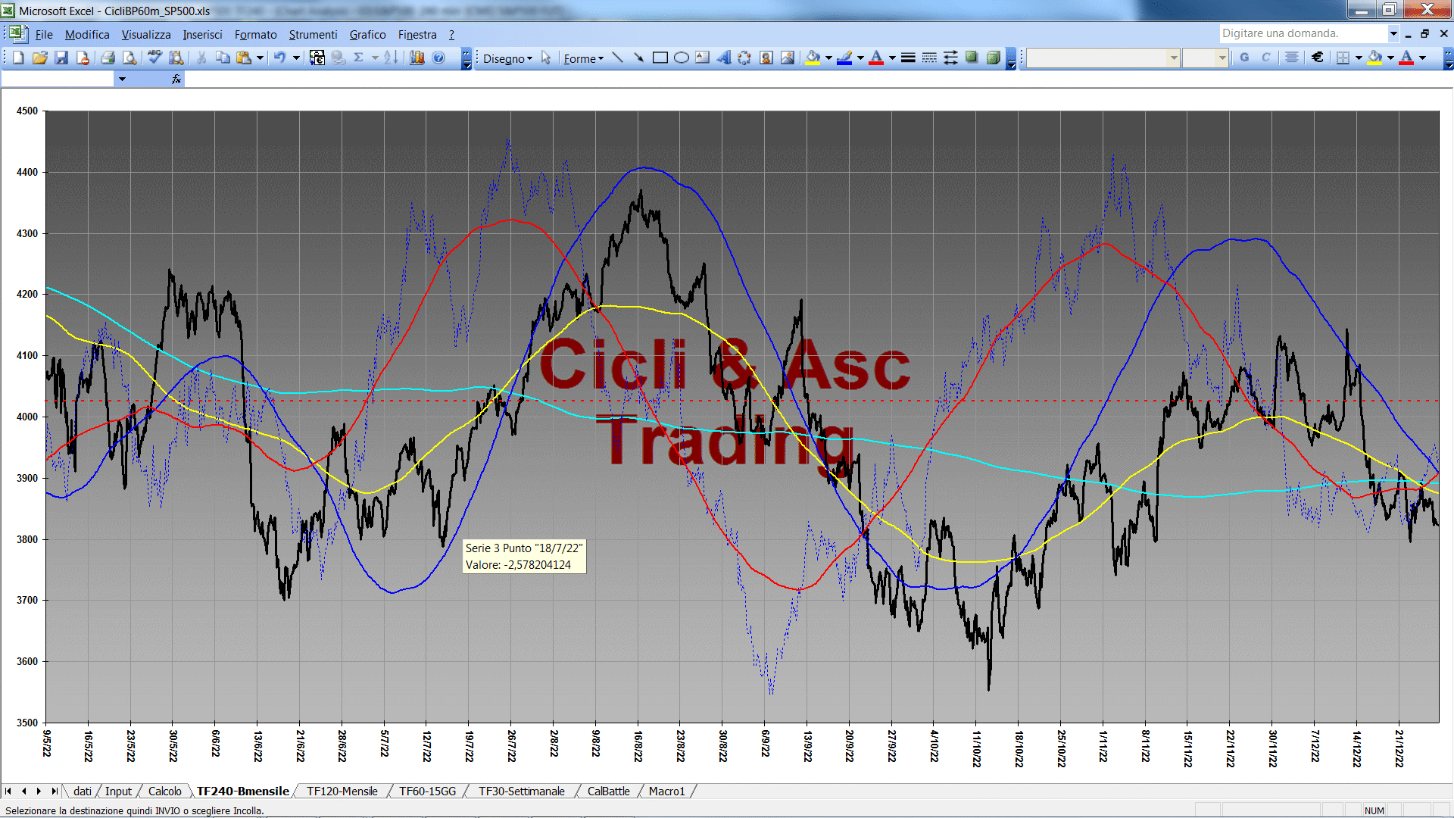Open the 3-D Style options
Screen dimensions: 1454x818
993,58
